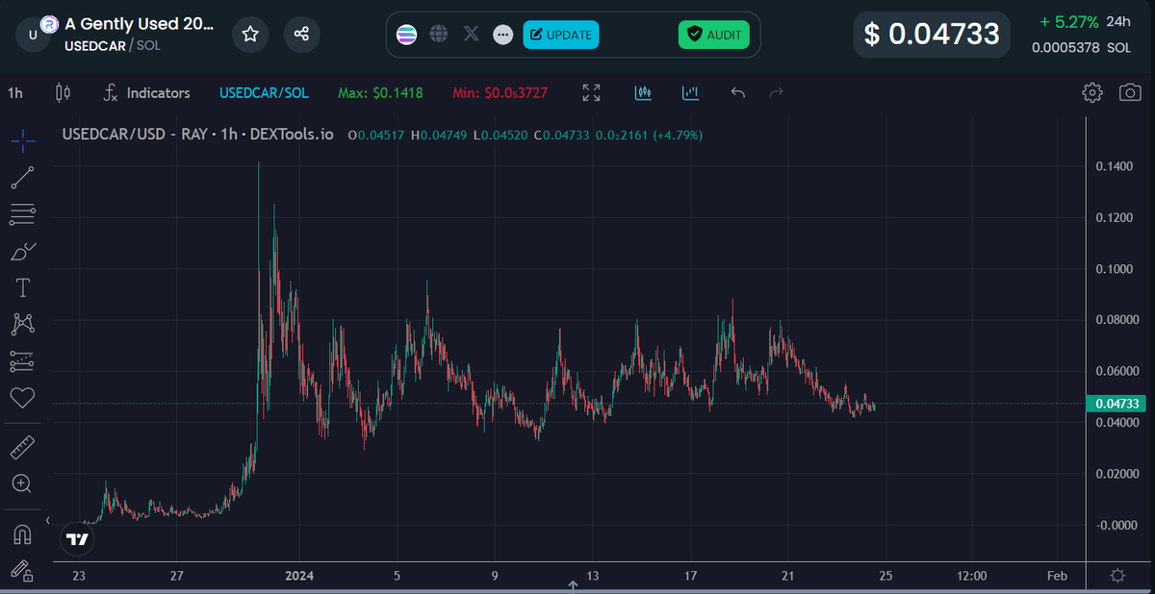Change the 1h timeframe interval
The height and width of the screenshot is (594, 1155).
coord(15,93)
